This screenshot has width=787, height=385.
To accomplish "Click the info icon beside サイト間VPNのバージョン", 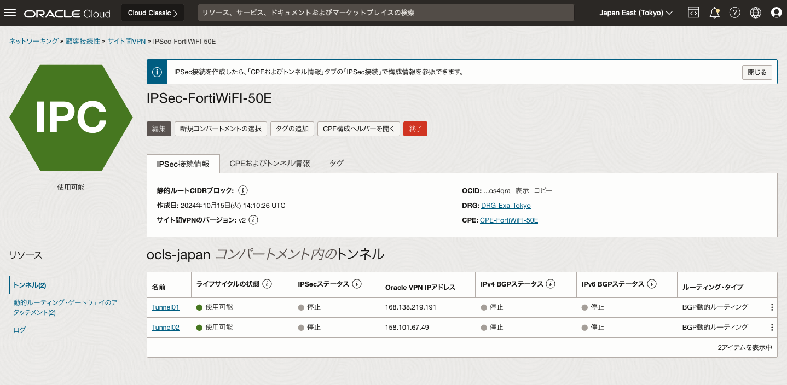I will pyautogui.click(x=253, y=220).
